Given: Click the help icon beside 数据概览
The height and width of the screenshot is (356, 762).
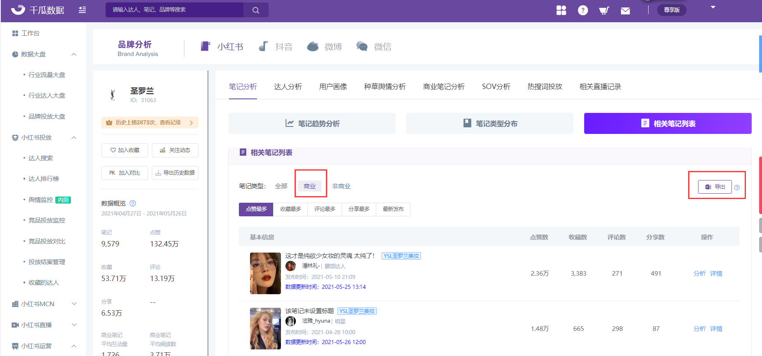Looking at the screenshot, I should click(133, 203).
